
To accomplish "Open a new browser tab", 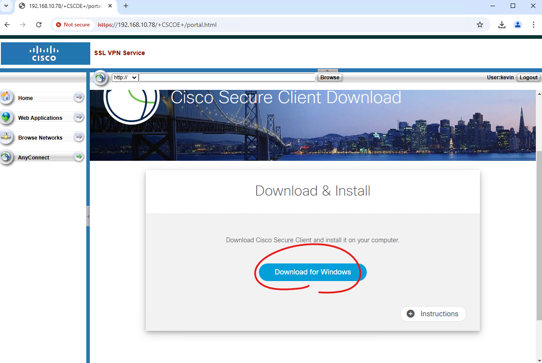I will [x=126, y=6].
